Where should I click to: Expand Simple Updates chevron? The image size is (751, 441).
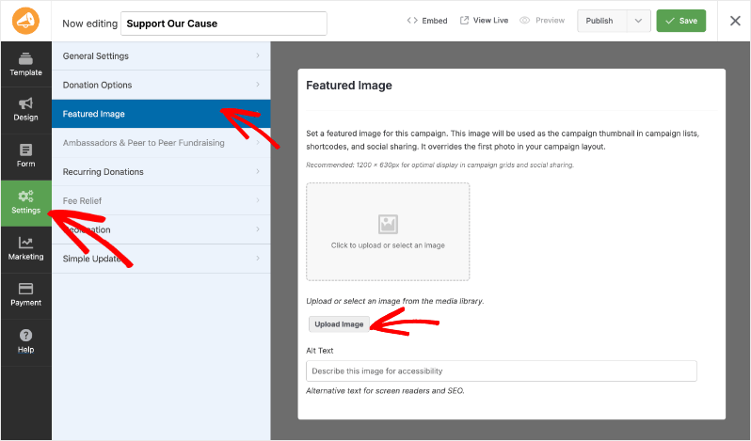pos(258,259)
